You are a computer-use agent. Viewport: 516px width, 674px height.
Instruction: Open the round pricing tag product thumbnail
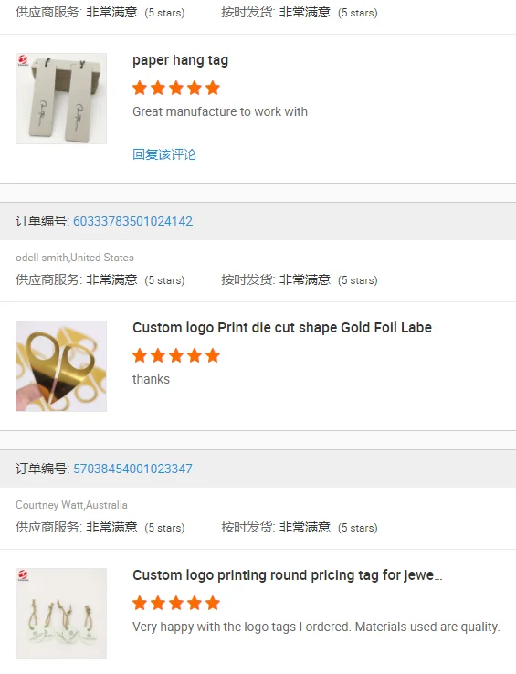(x=61, y=614)
